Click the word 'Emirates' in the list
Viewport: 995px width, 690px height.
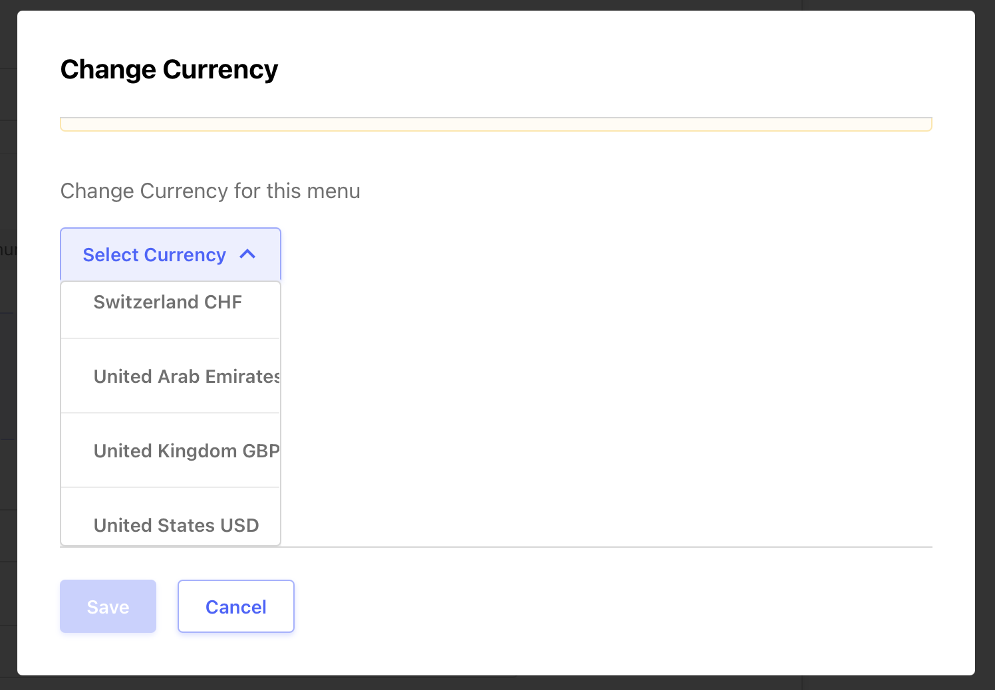(x=243, y=376)
